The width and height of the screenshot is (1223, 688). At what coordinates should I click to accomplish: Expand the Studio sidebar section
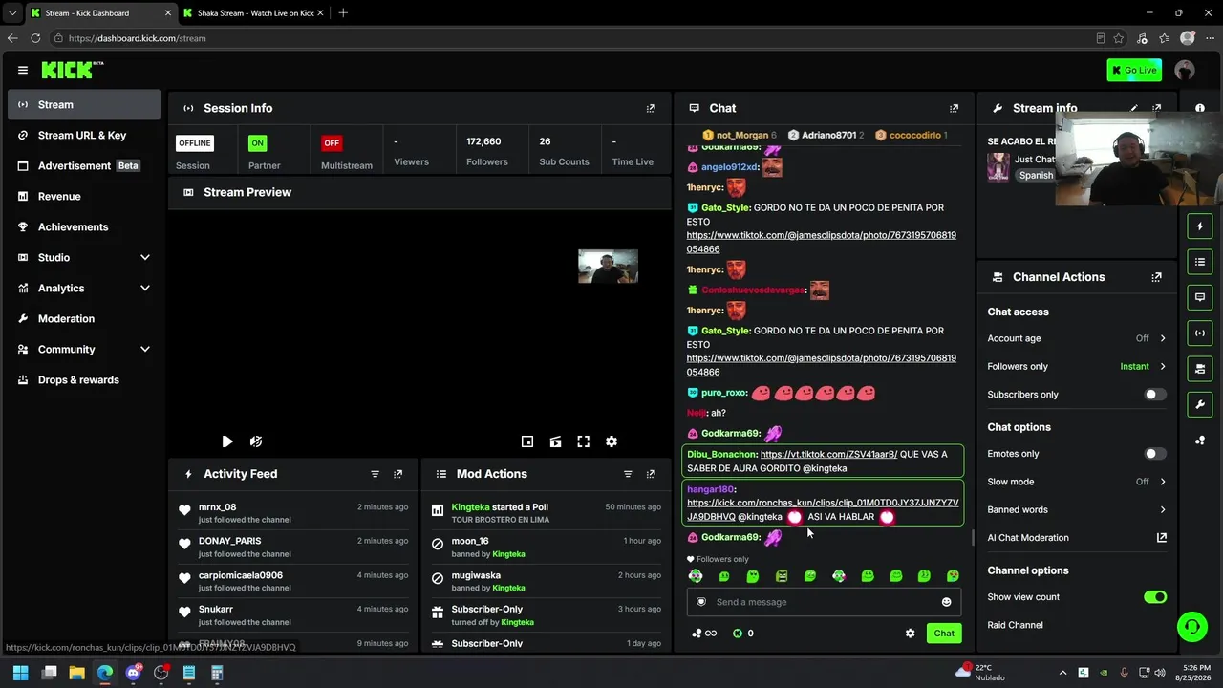click(84, 258)
